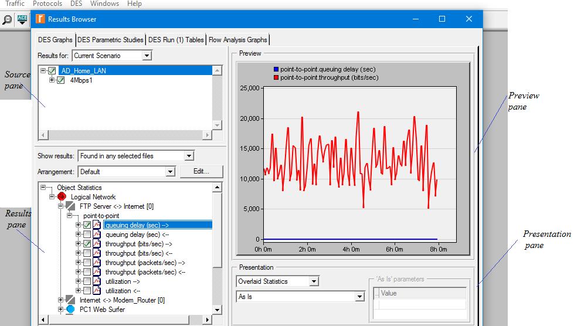Toggle the AD_Home_LAN checkbox
Viewport: 574px width, 326px height.
click(x=52, y=70)
